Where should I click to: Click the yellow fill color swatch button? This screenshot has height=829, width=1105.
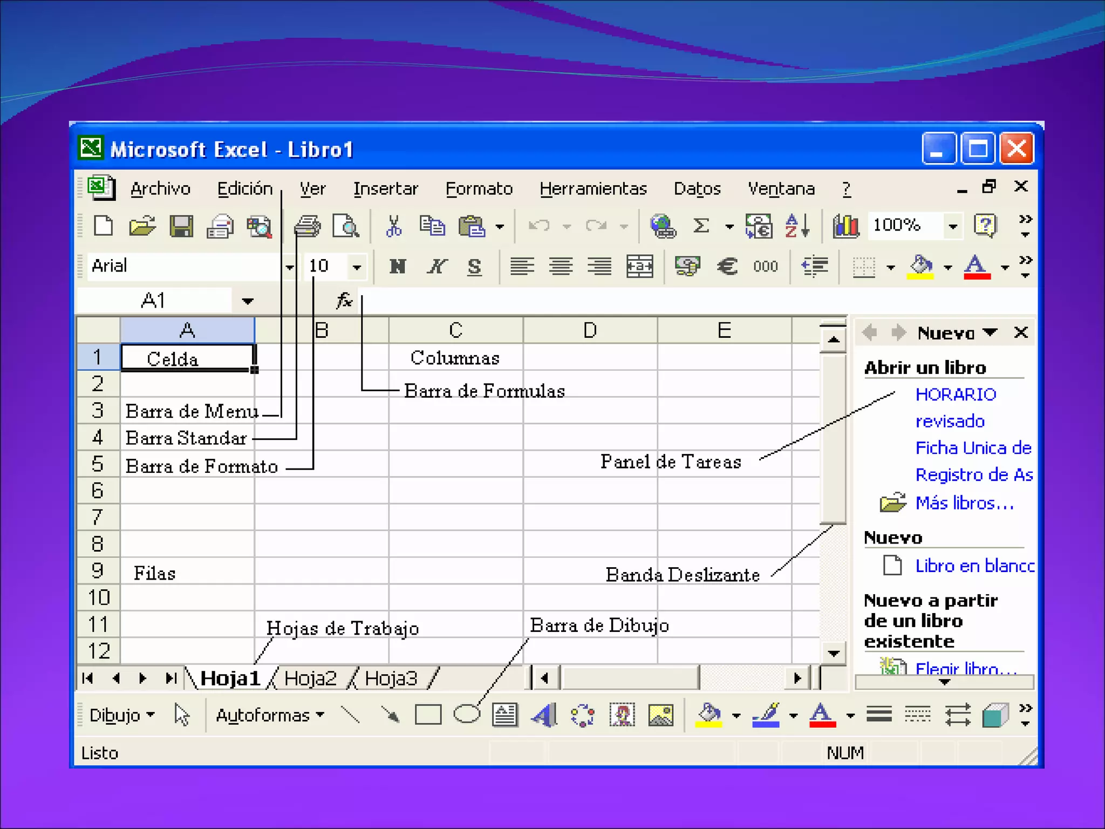pyautogui.click(x=920, y=267)
